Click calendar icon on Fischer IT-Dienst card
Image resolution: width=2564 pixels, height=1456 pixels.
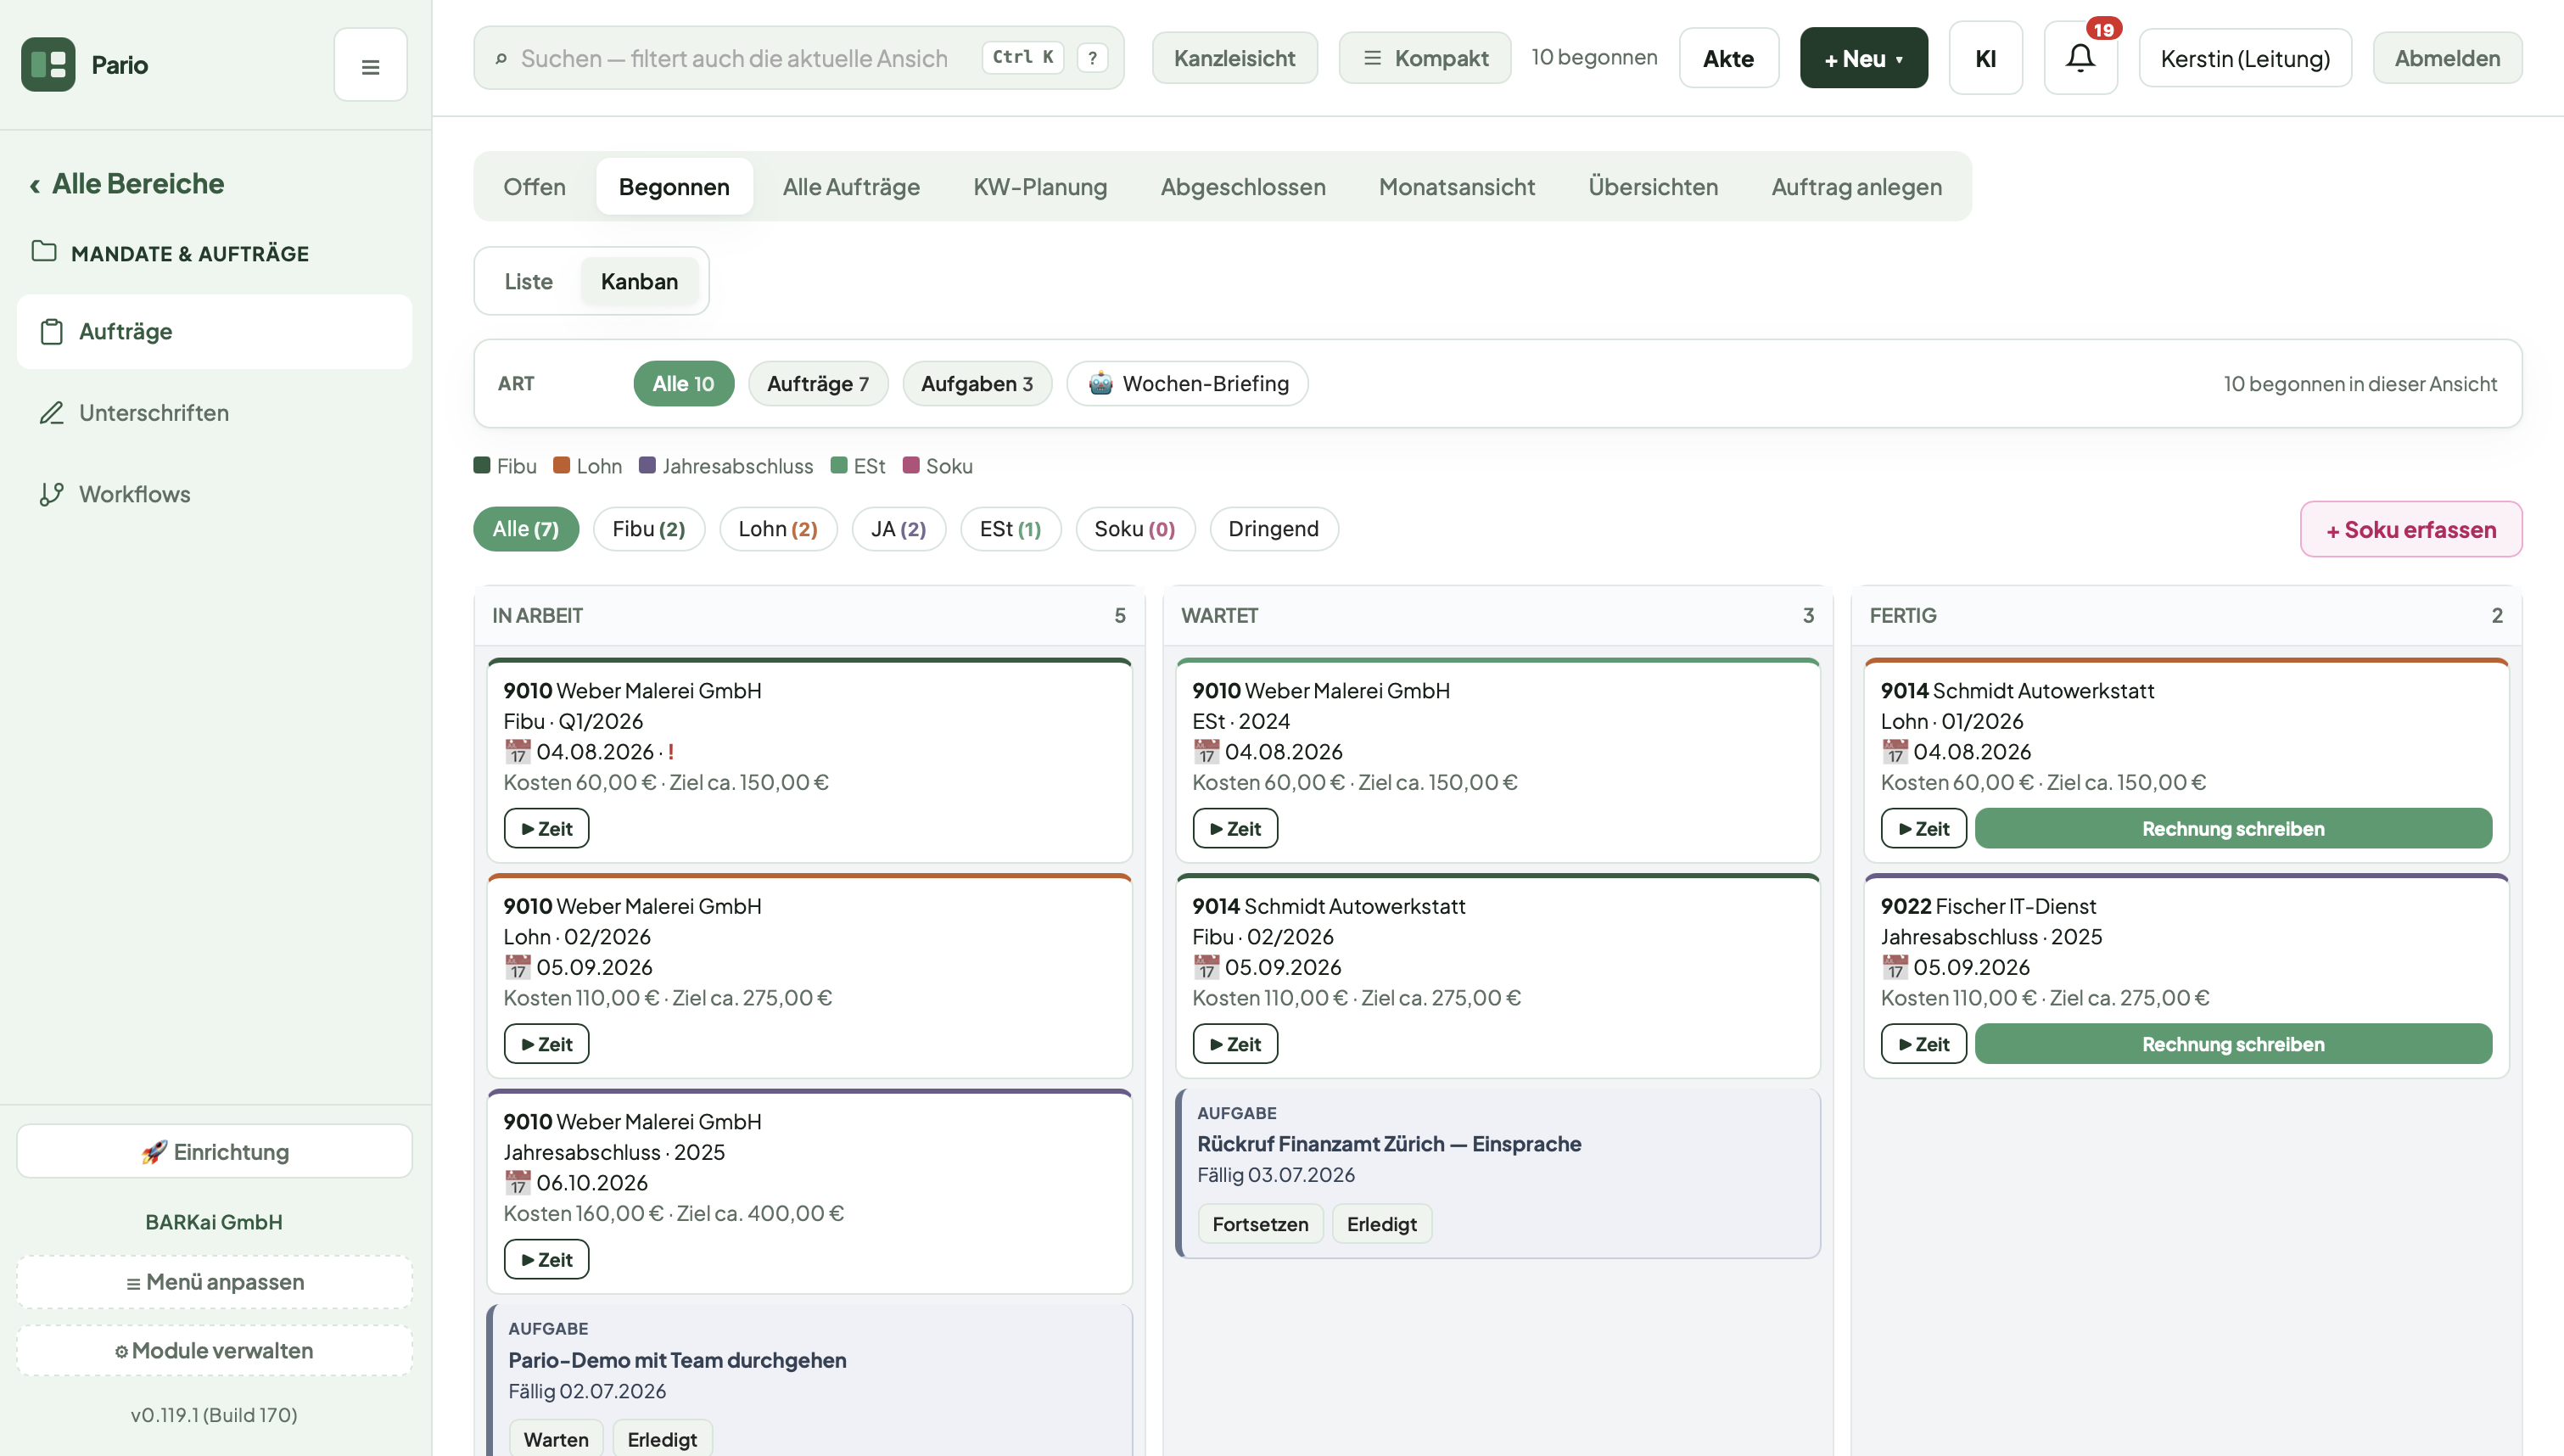coord(1895,967)
